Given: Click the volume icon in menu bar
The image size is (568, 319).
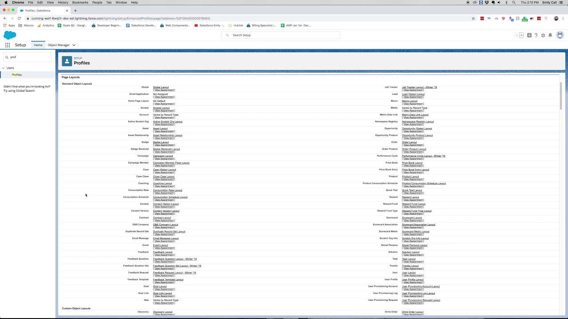Looking at the screenshot, I should [499, 2].
